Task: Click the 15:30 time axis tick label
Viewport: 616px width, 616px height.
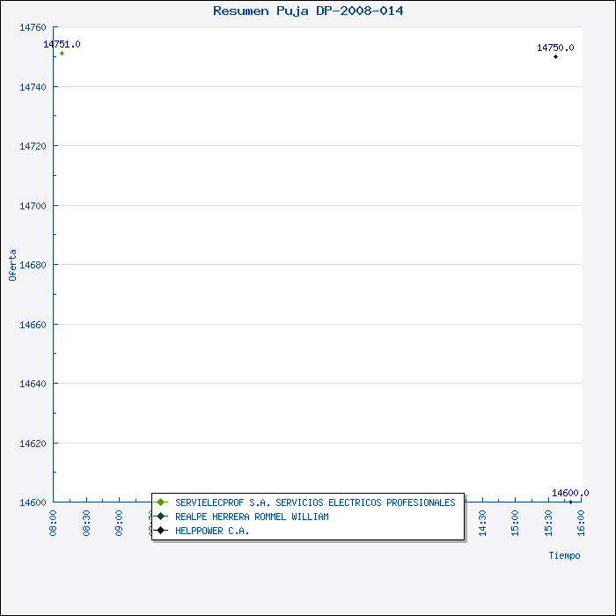Action: pyautogui.click(x=548, y=523)
